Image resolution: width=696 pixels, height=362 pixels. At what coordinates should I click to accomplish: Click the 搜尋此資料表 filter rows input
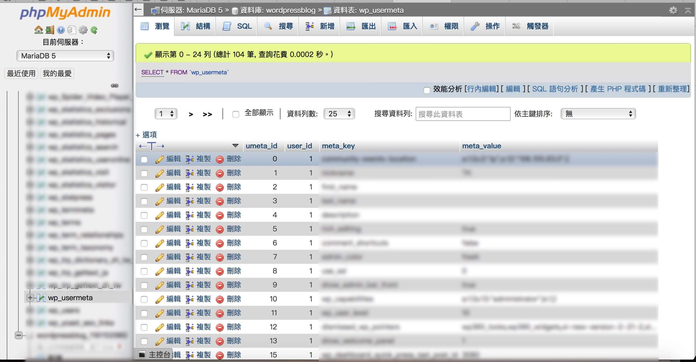click(463, 114)
